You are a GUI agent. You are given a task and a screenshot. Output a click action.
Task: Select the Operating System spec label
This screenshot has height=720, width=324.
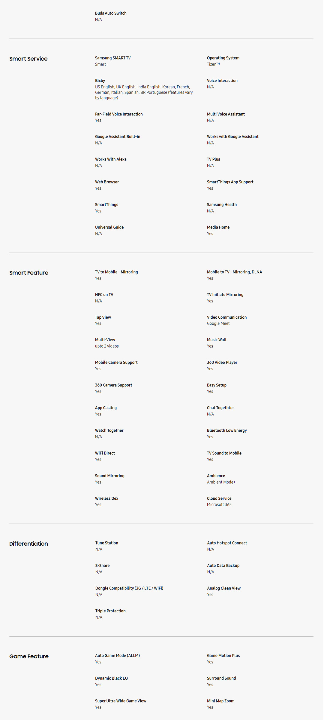pyautogui.click(x=223, y=58)
